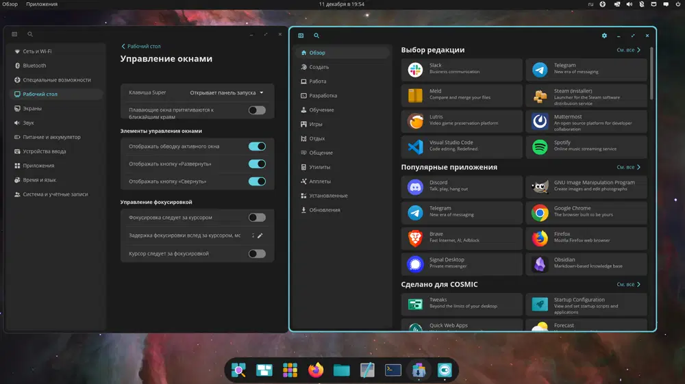Select Утилиты category
This screenshot has width=685, height=384.
[x=342, y=167]
